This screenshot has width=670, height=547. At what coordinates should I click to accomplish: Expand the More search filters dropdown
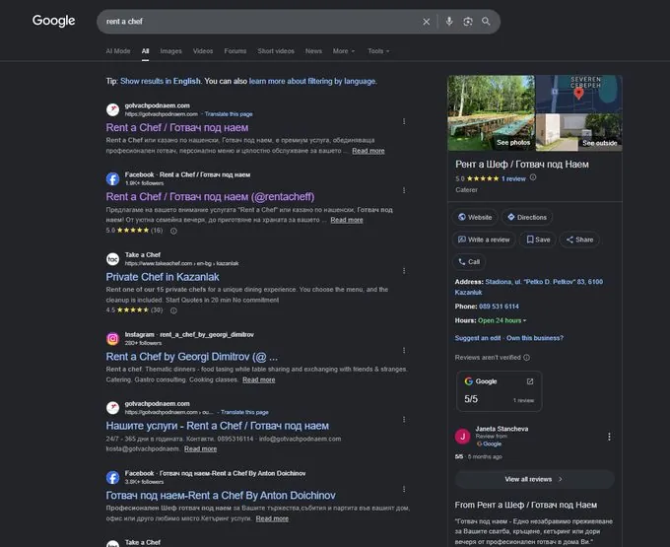pos(344,51)
